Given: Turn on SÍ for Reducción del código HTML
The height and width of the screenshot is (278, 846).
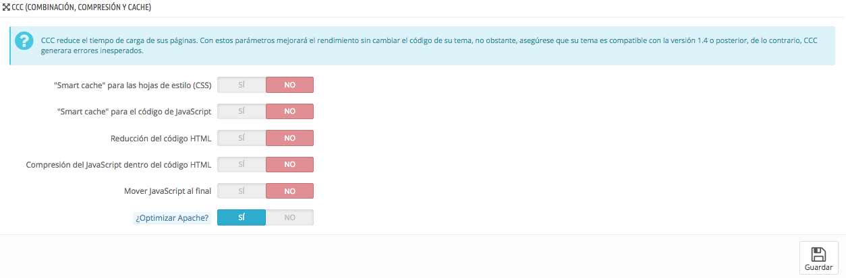Looking at the screenshot, I should coord(242,138).
